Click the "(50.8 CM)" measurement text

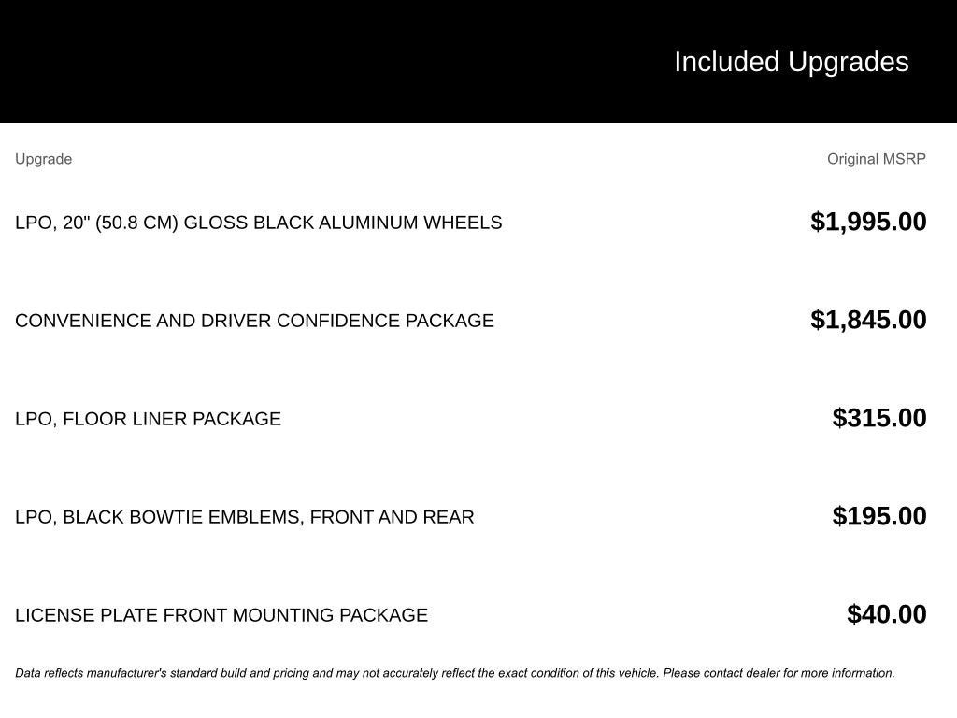pos(136,223)
